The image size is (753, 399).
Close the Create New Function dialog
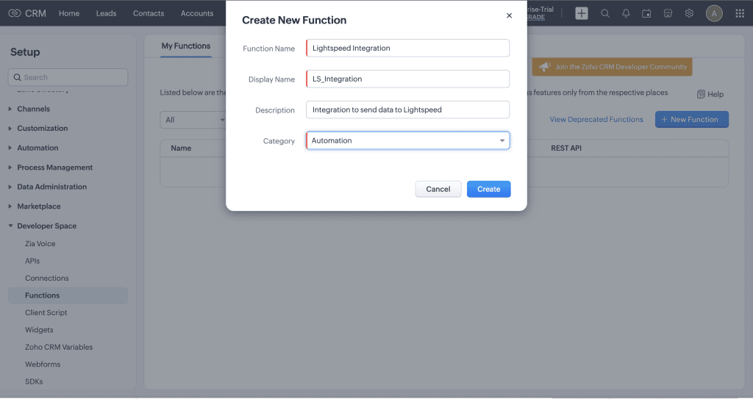[x=509, y=15]
